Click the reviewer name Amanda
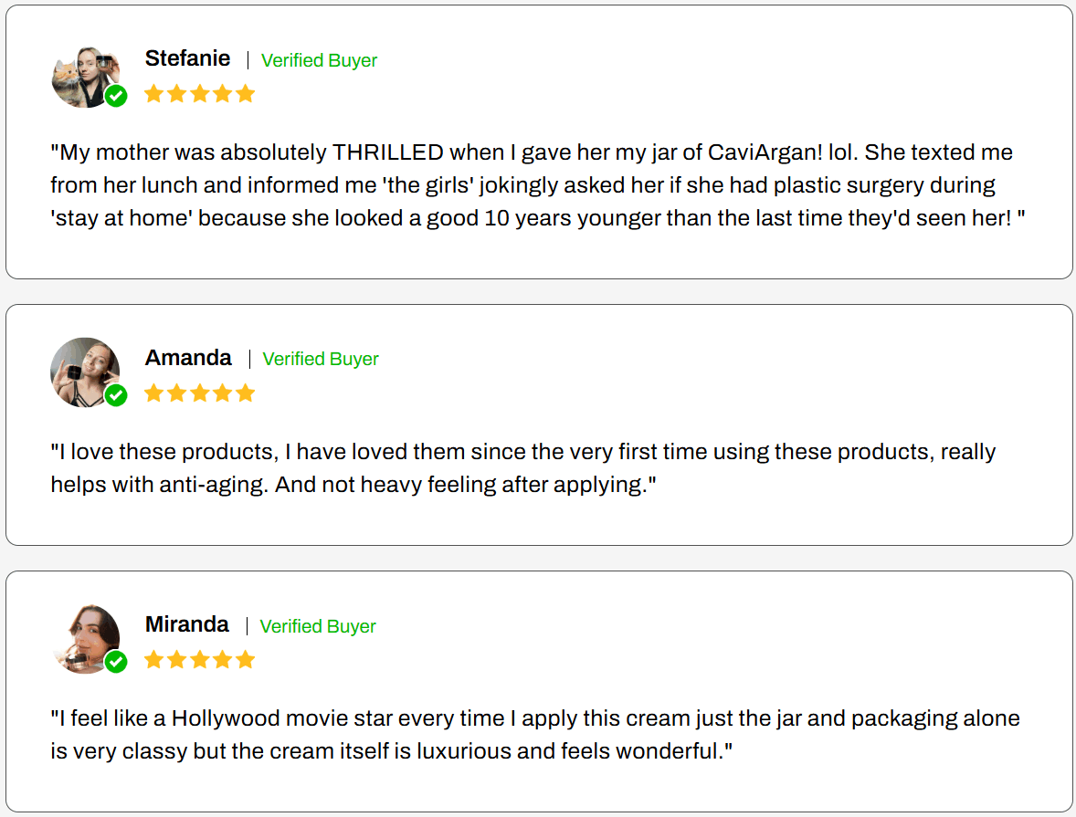 pos(188,358)
